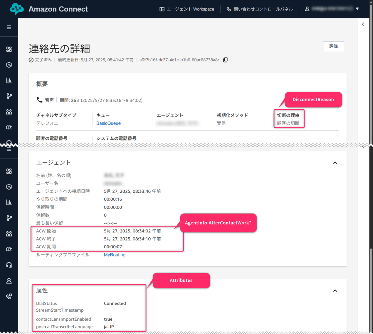Viewport: 373px width, 334px height.
Task: Click the 保留数 value 0
Action: click(x=105, y=215)
